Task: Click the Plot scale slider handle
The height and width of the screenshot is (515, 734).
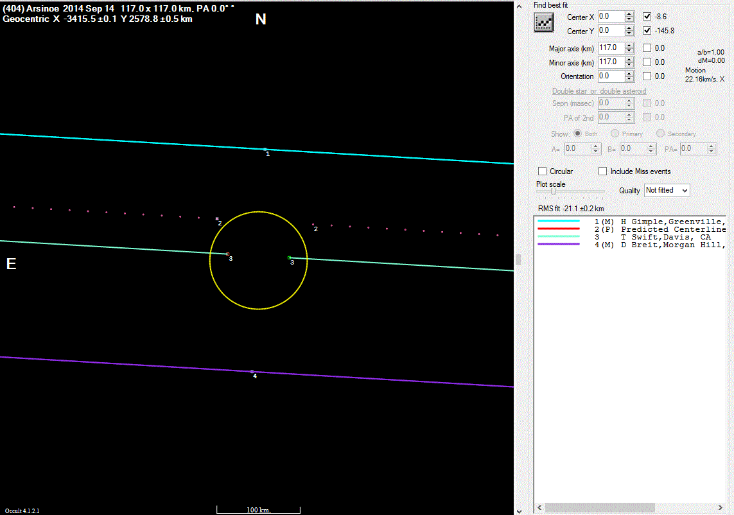Action: pos(554,191)
